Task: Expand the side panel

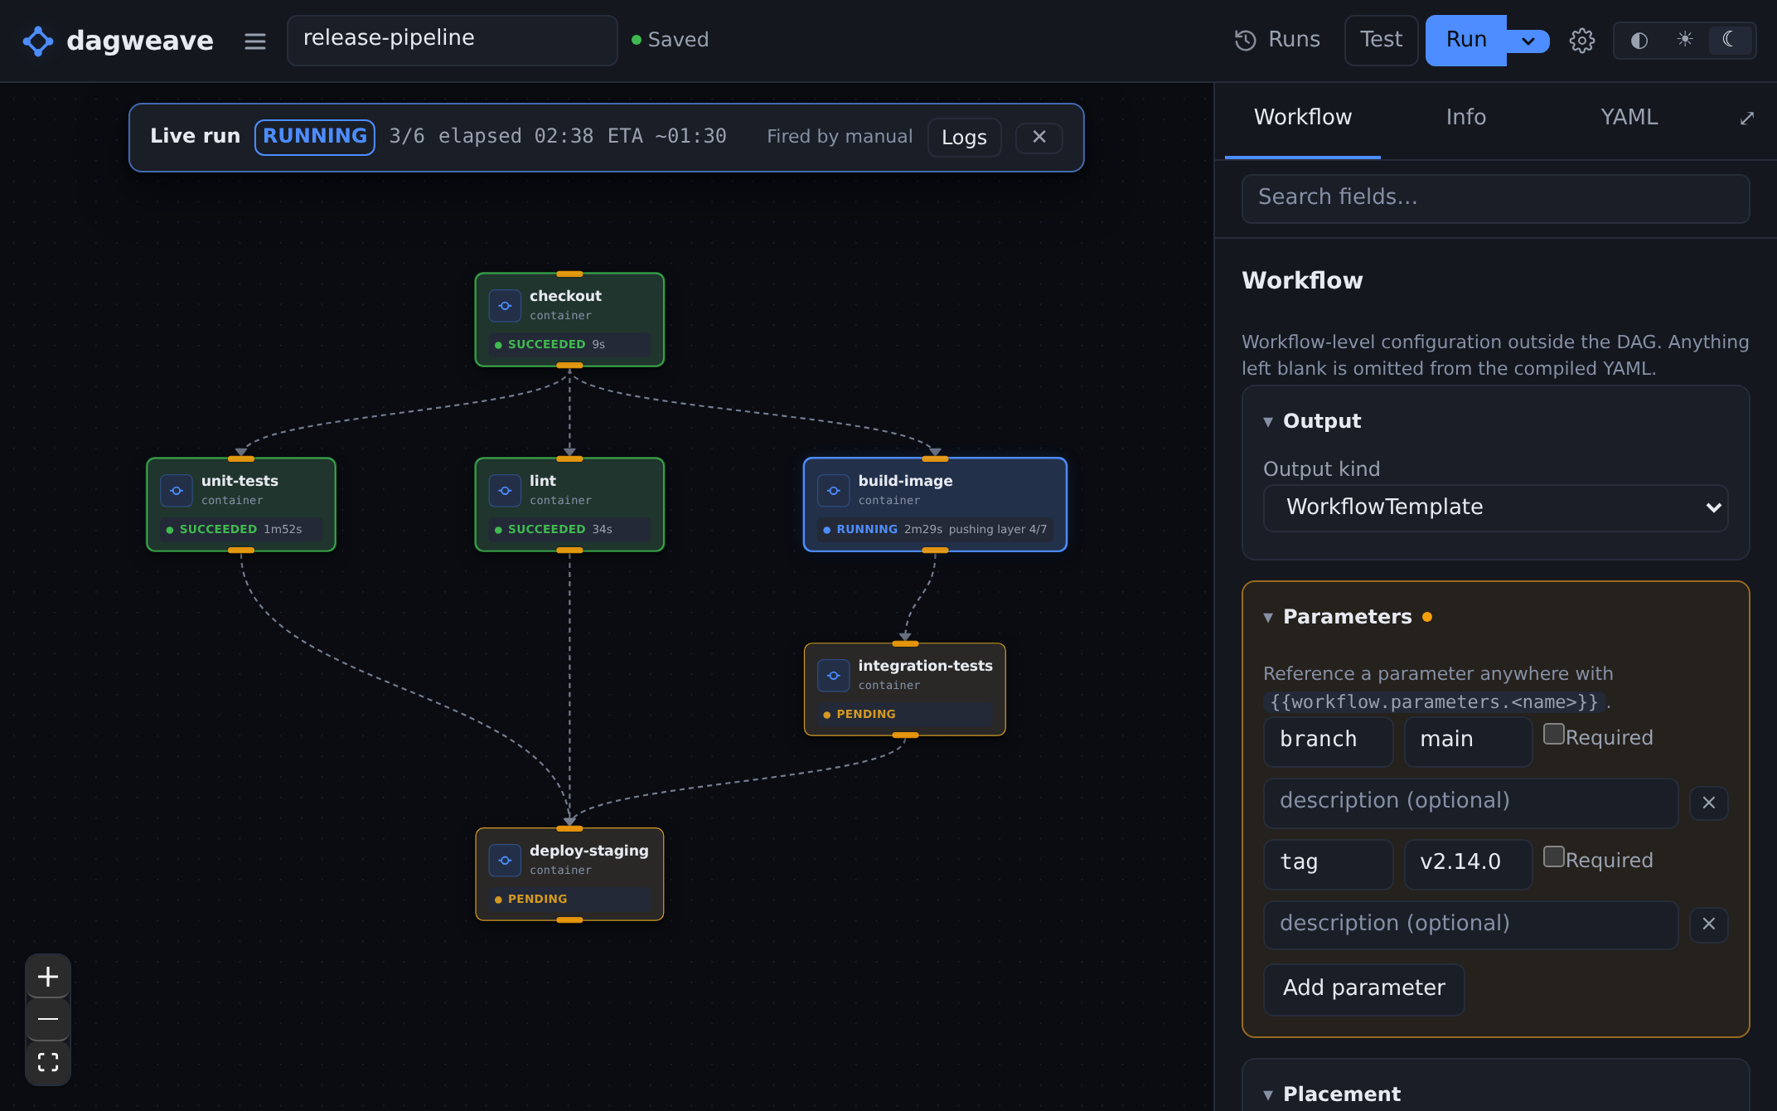Action: click(1746, 119)
